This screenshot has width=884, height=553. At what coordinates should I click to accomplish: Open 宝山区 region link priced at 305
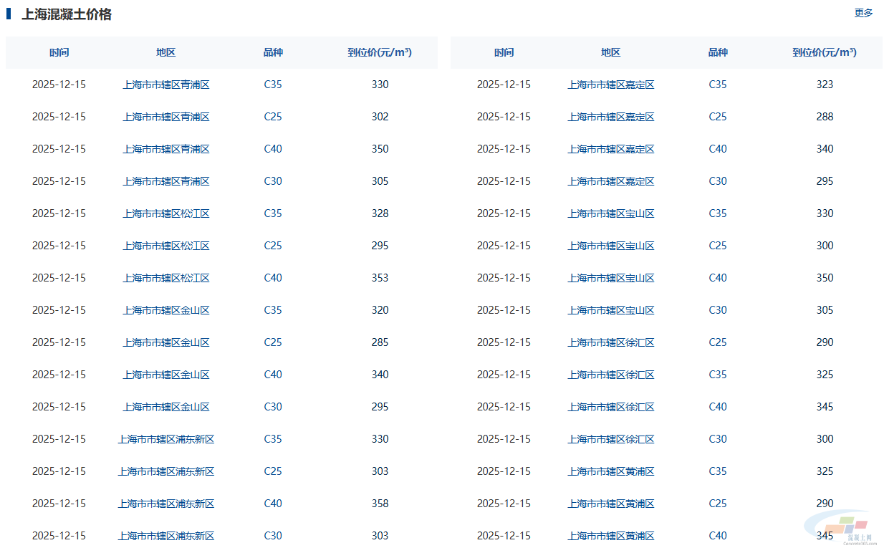[611, 310]
